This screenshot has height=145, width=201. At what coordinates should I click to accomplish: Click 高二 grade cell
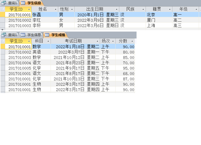[x=185, y=20]
